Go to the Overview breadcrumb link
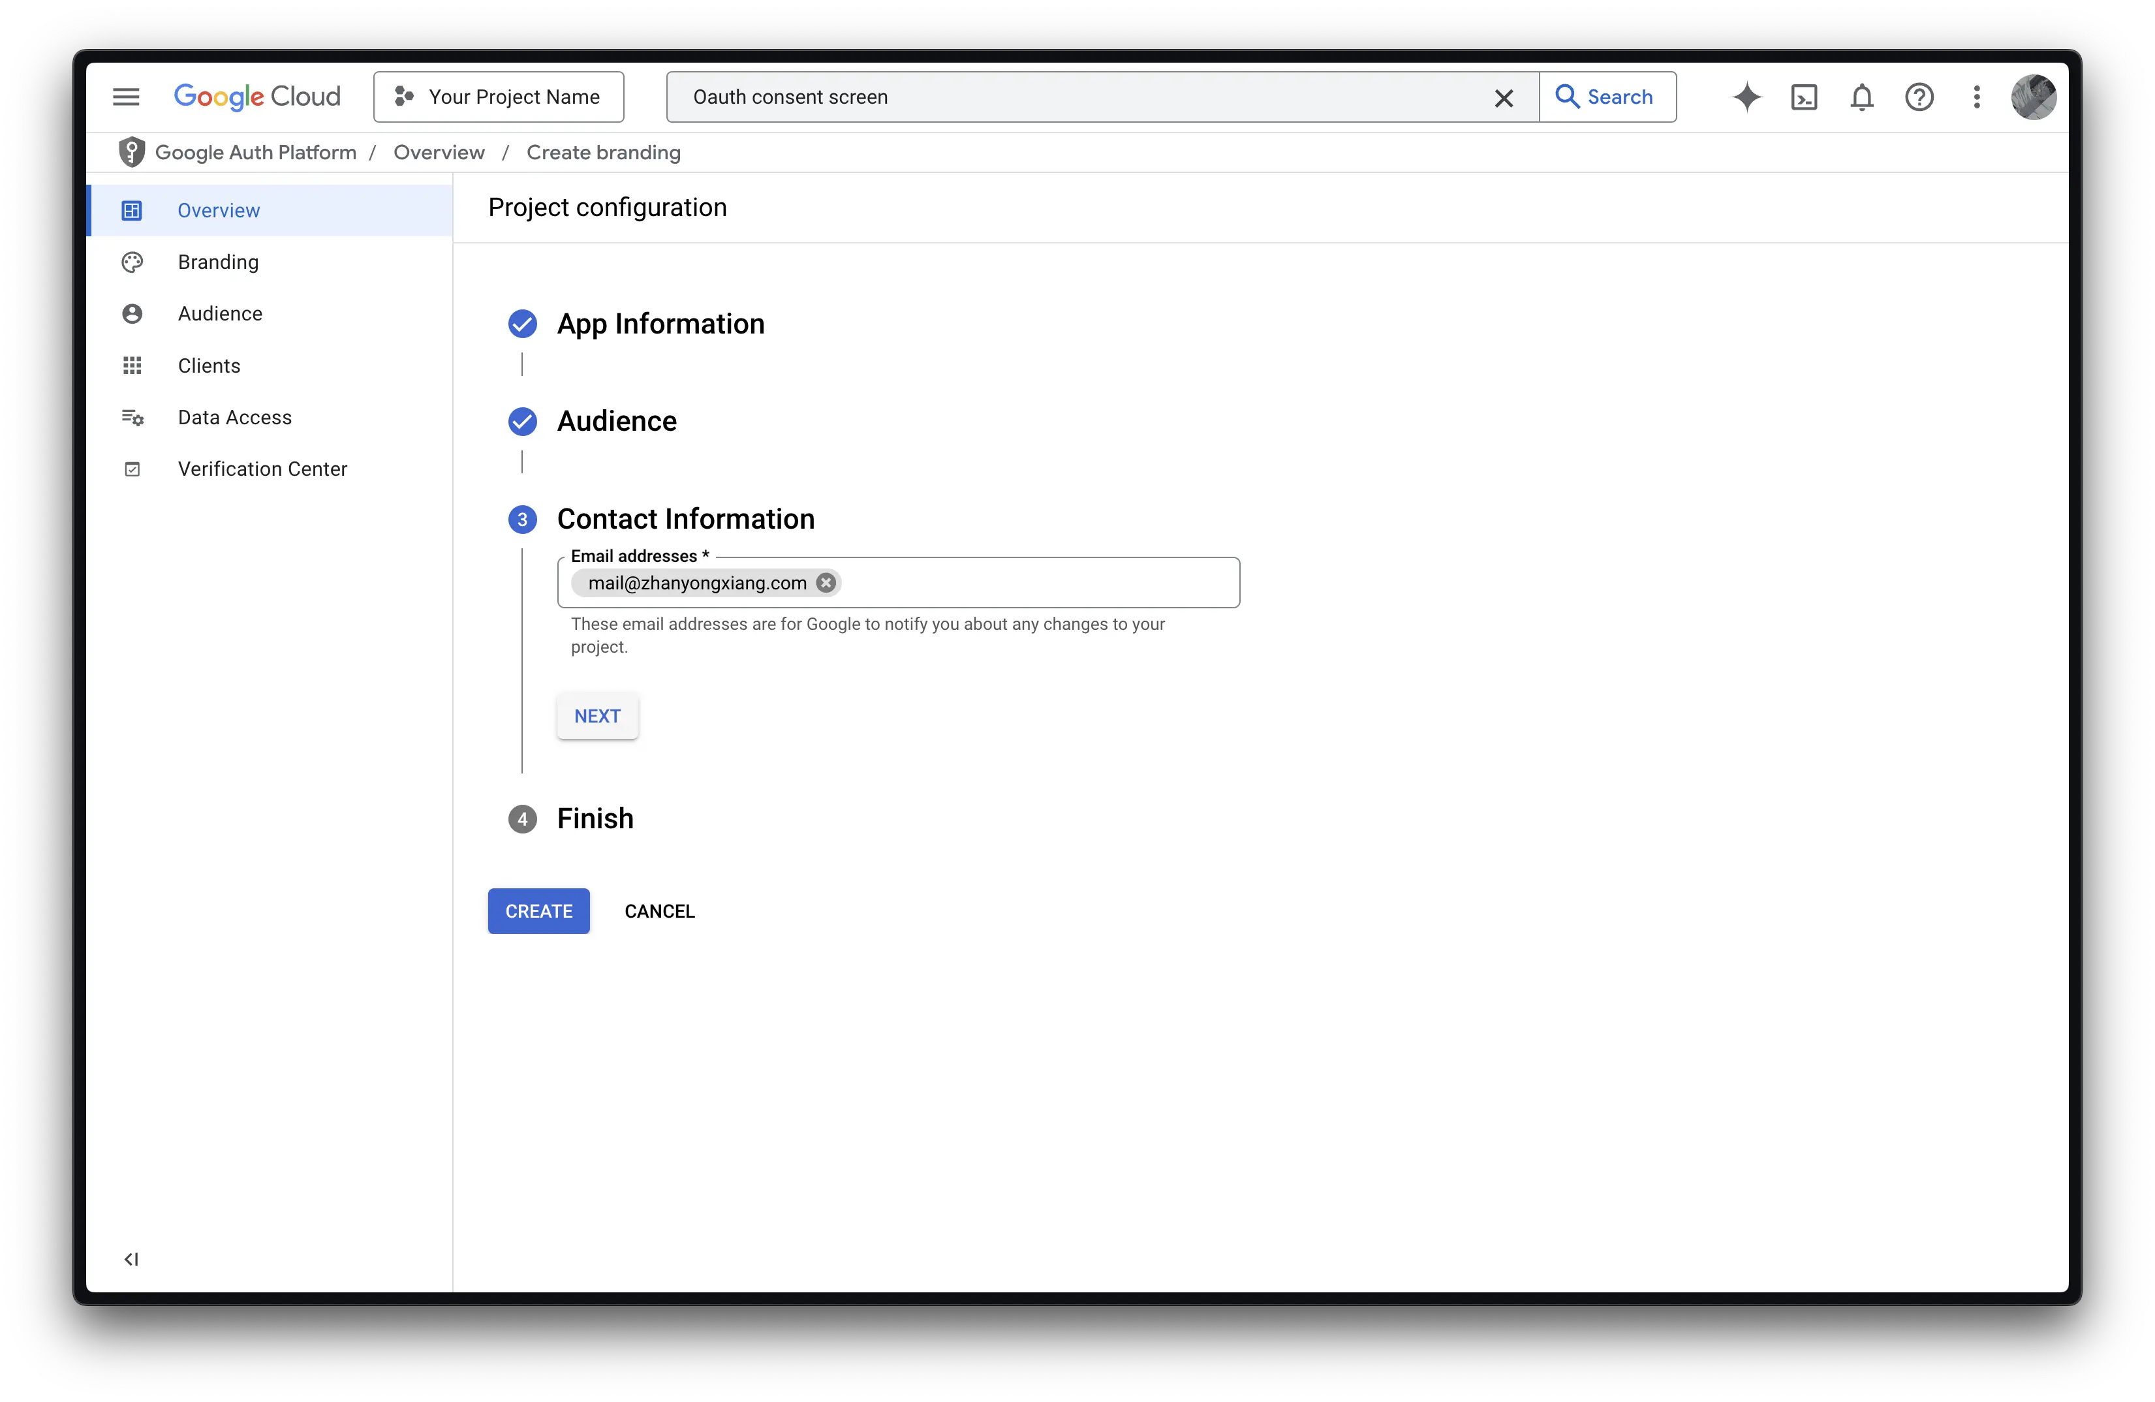 click(x=439, y=152)
